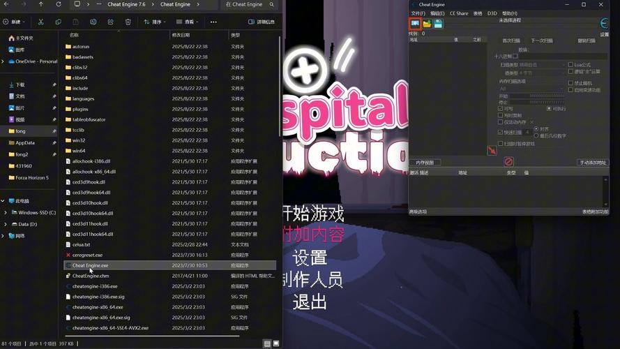Open the memory scan region All dropdown
The image size is (620, 349).
[532, 89]
